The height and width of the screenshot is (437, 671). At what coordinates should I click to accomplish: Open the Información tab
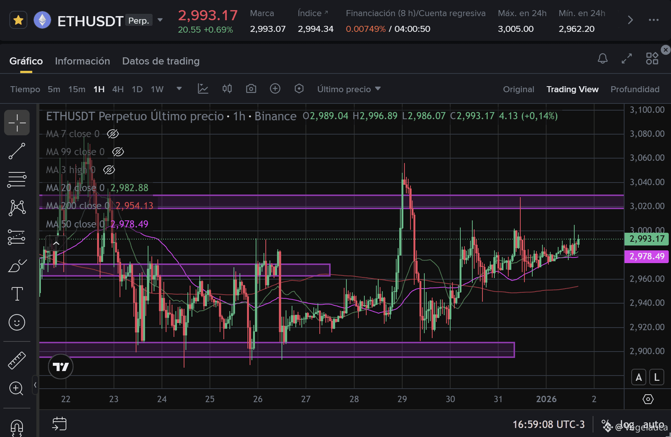(x=82, y=61)
